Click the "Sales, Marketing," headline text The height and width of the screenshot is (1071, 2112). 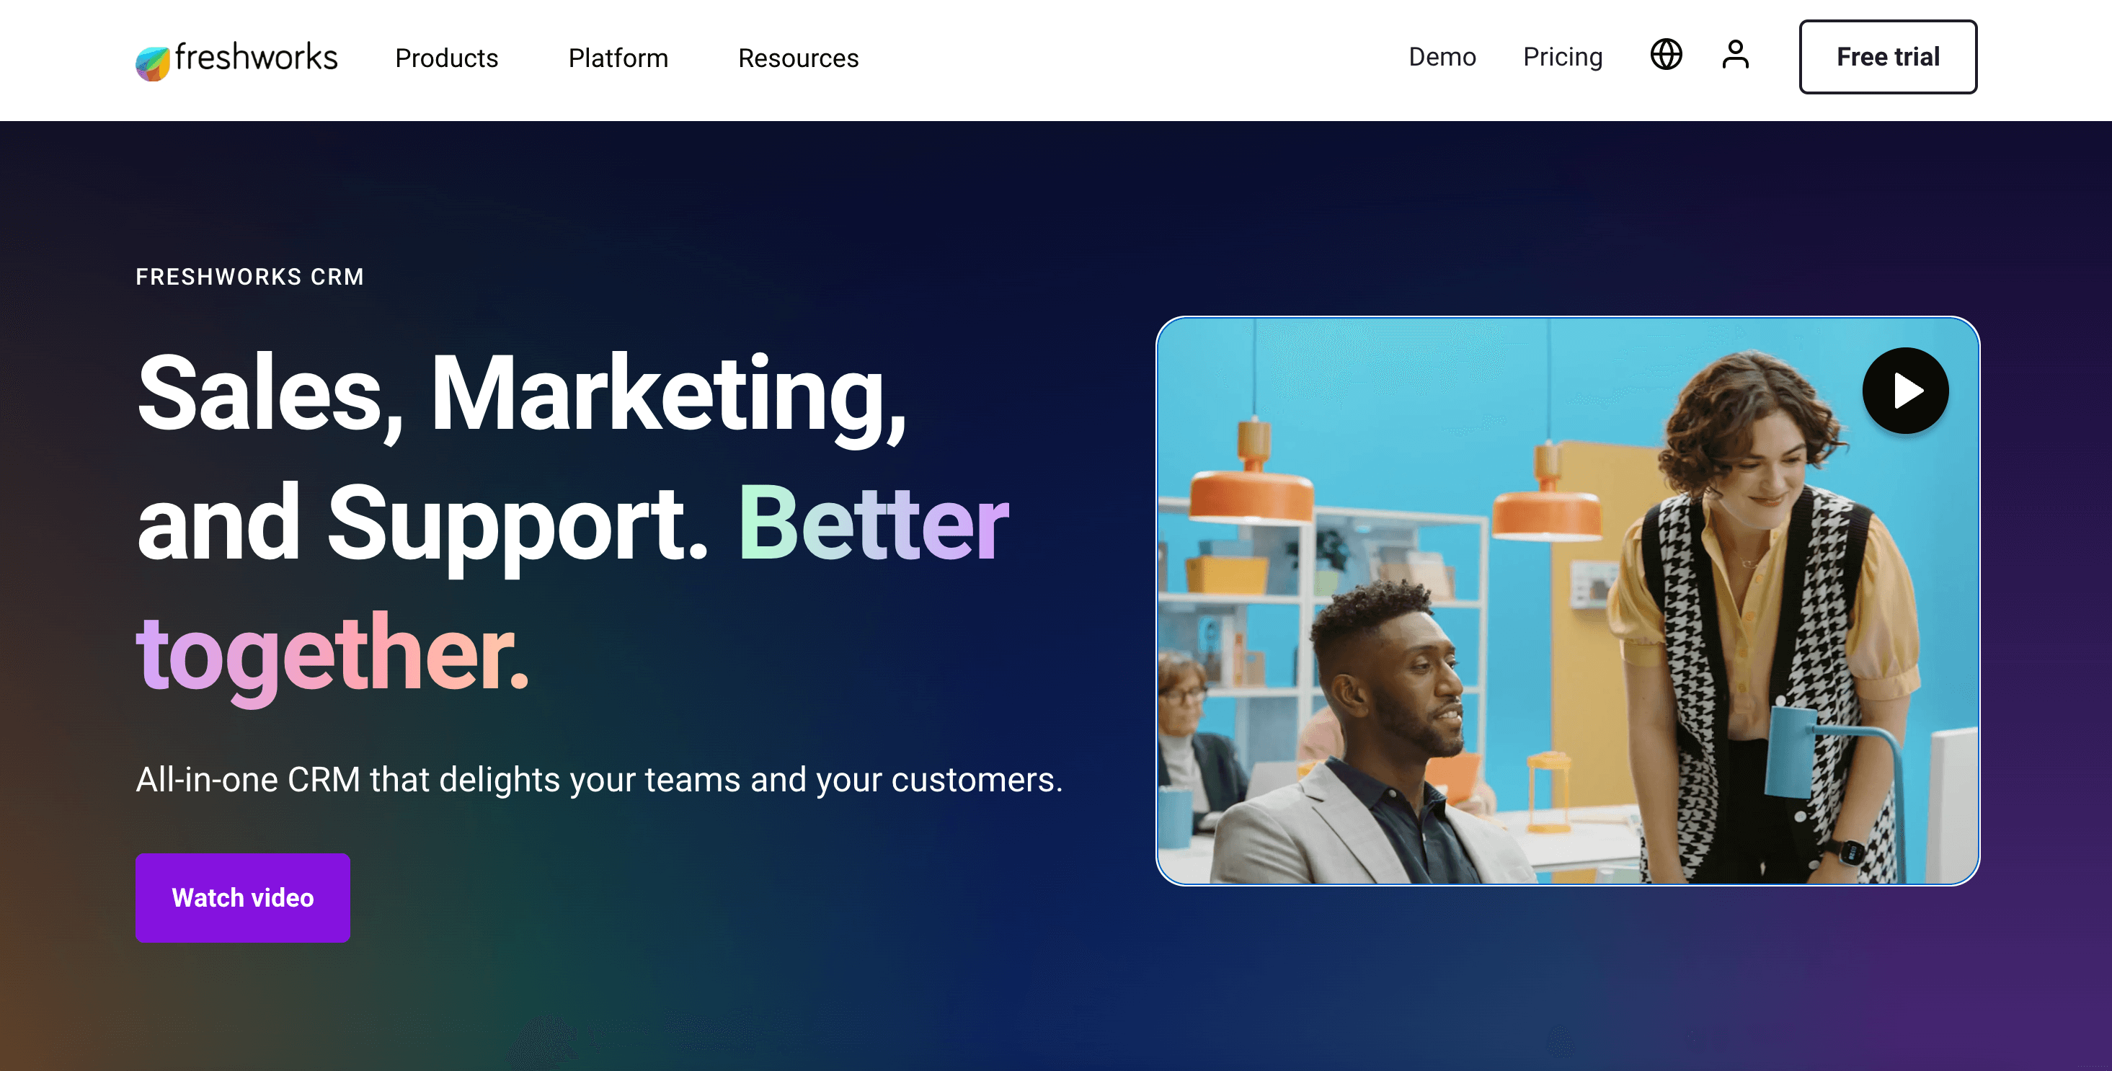pyautogui.click(x=521, y=395)
